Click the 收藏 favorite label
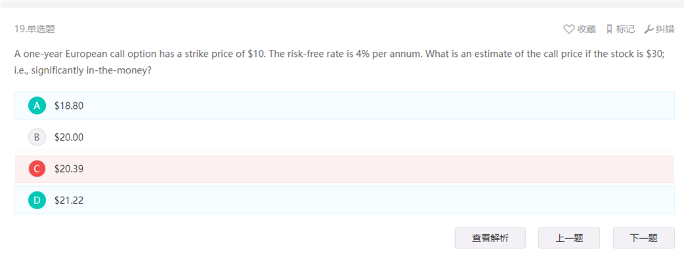 coord(586,30)
